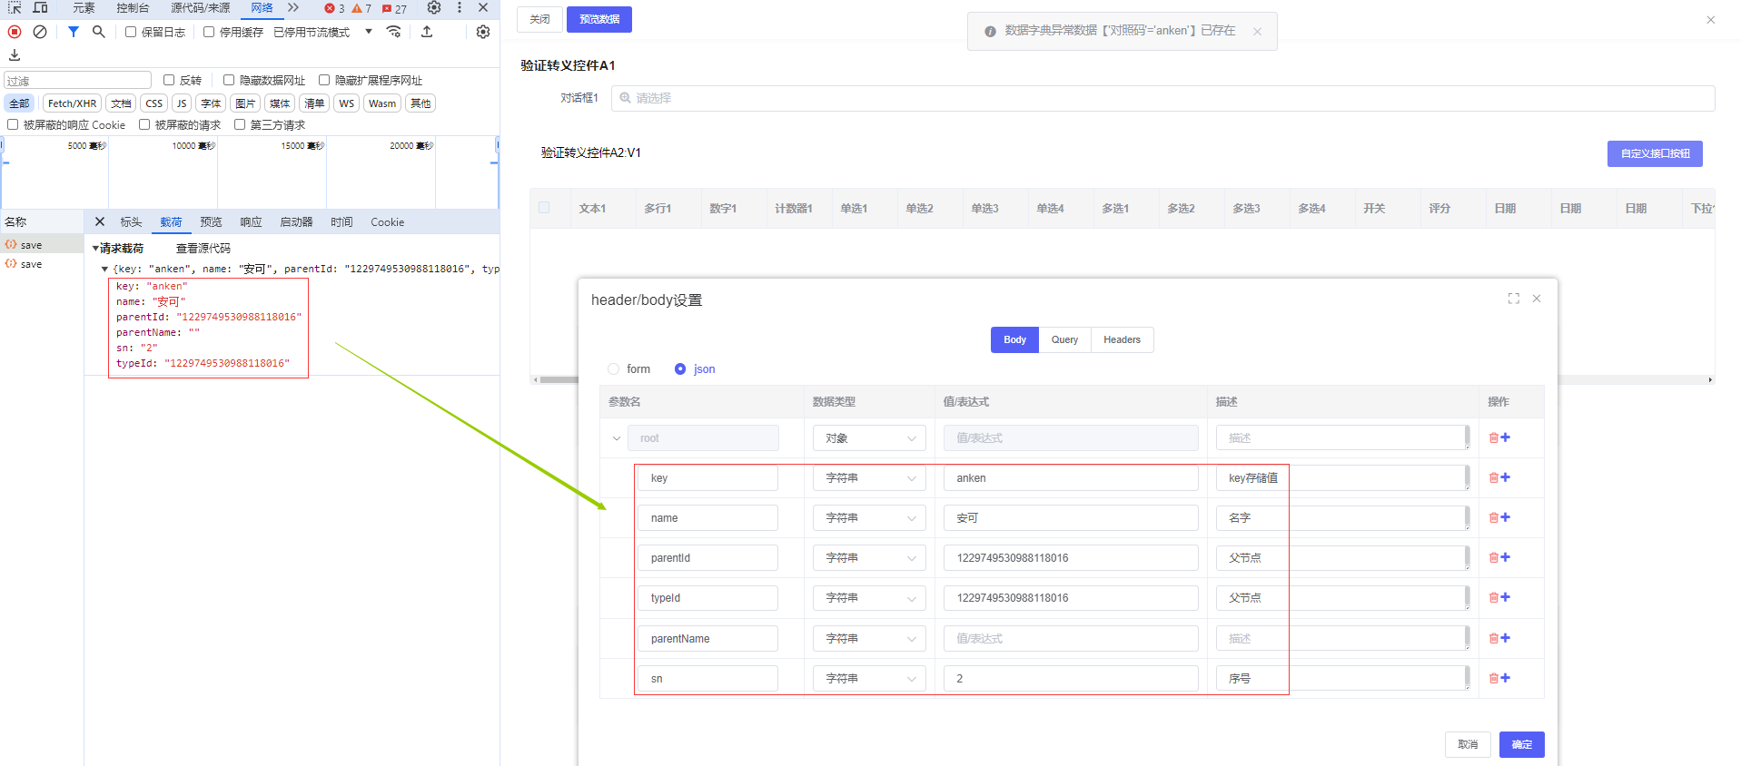Add a row after the sn parameter

point(1506,678)
